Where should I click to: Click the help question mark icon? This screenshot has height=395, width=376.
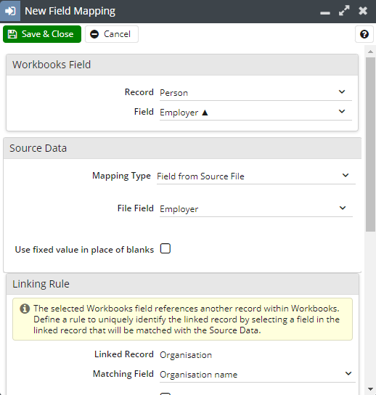click(364, 34)
